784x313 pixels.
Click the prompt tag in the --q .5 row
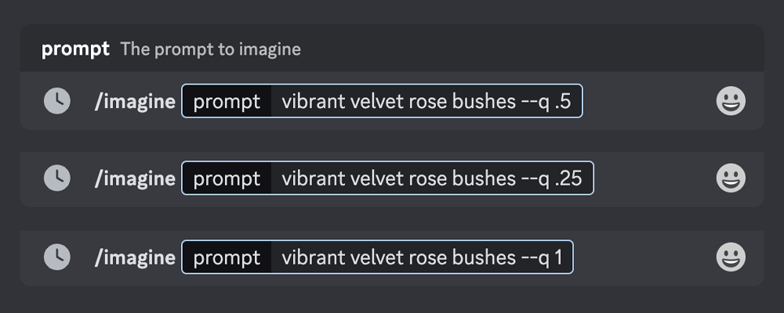[227, 101]
